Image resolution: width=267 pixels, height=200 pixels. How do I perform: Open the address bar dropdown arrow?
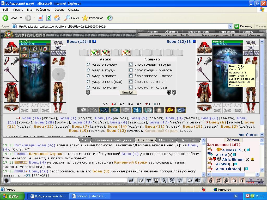230,26
